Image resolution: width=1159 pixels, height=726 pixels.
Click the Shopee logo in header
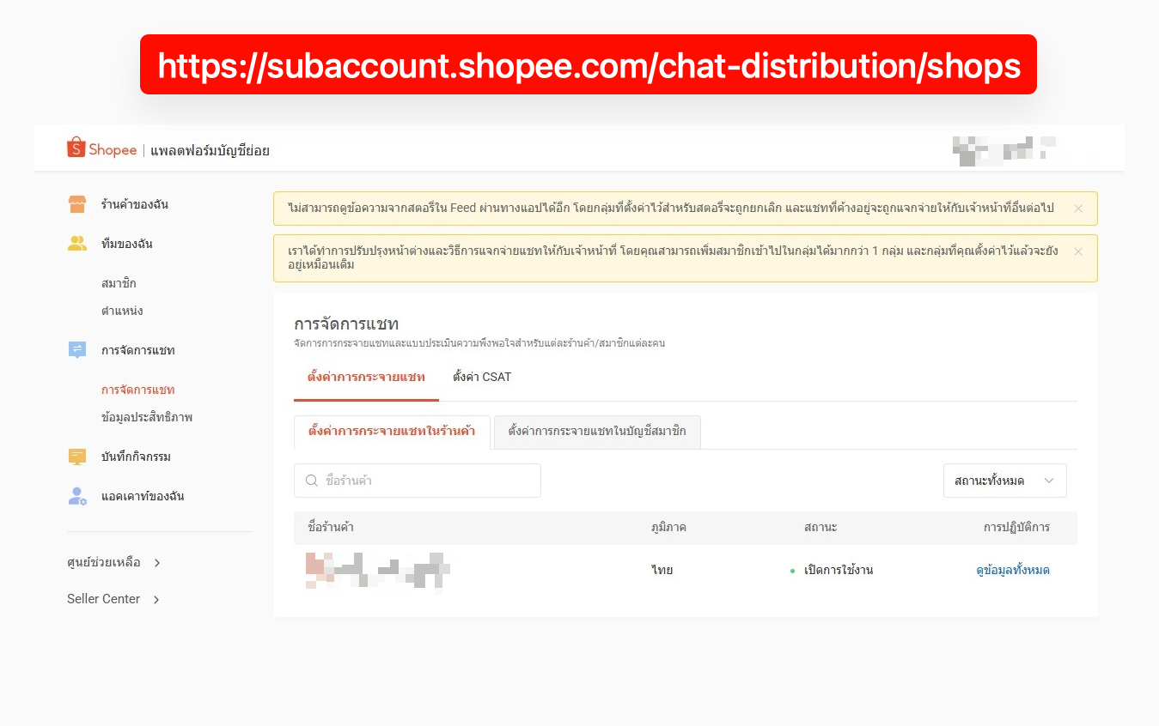click(x=101, y=148)
